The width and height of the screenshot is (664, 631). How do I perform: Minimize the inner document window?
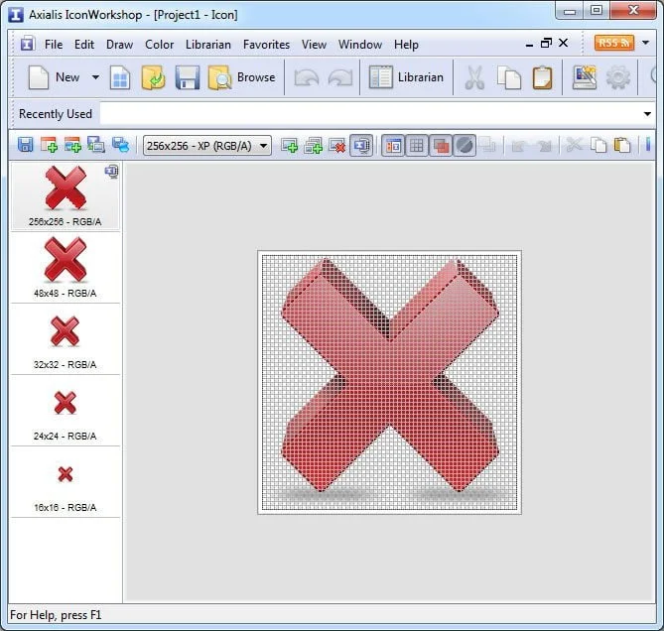click(529, 44)
